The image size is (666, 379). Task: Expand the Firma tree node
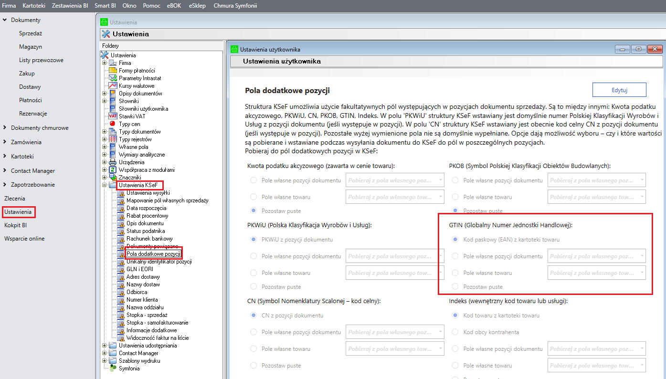coord(104,63)
